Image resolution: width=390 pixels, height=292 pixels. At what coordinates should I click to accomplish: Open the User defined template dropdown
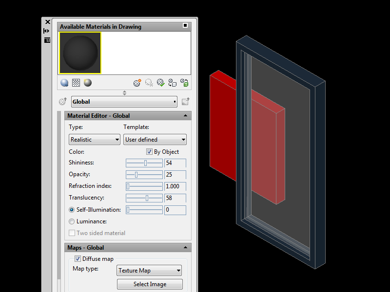click(x=155, y=140)
